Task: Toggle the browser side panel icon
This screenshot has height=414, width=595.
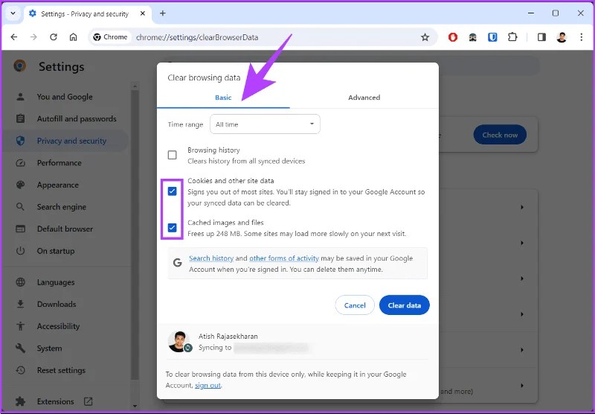Action: 541,37
